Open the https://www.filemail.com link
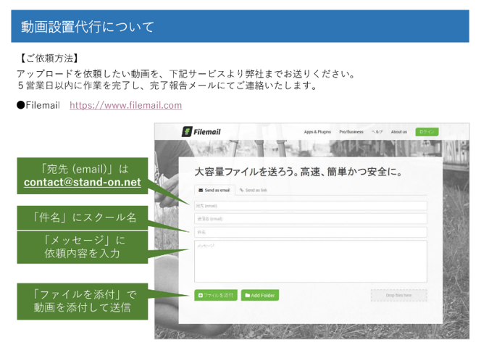 (125, 106)
